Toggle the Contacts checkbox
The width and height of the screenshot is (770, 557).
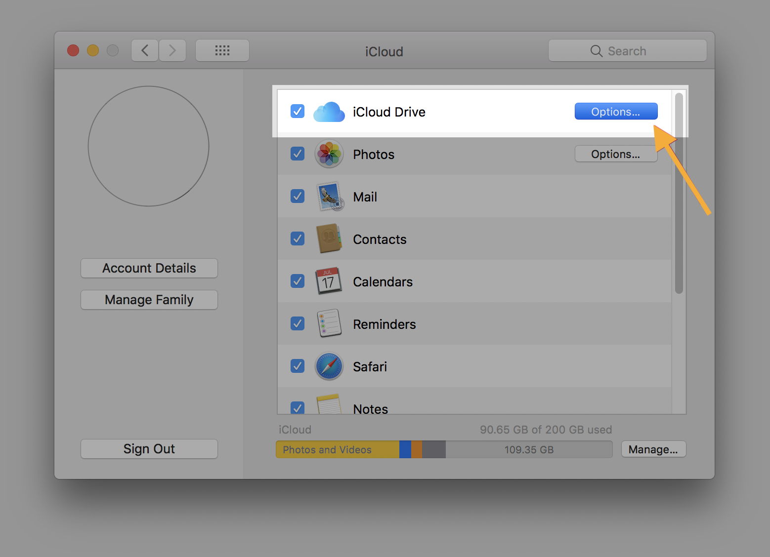298,239
